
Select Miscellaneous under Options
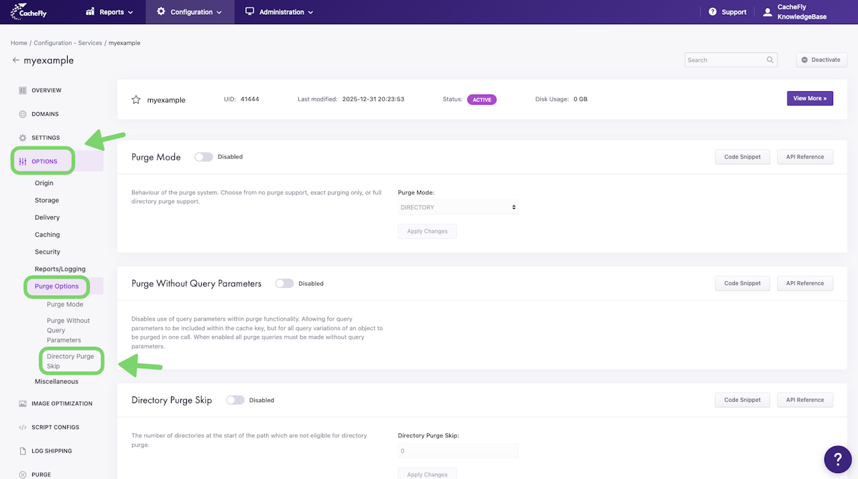[56, 382]
